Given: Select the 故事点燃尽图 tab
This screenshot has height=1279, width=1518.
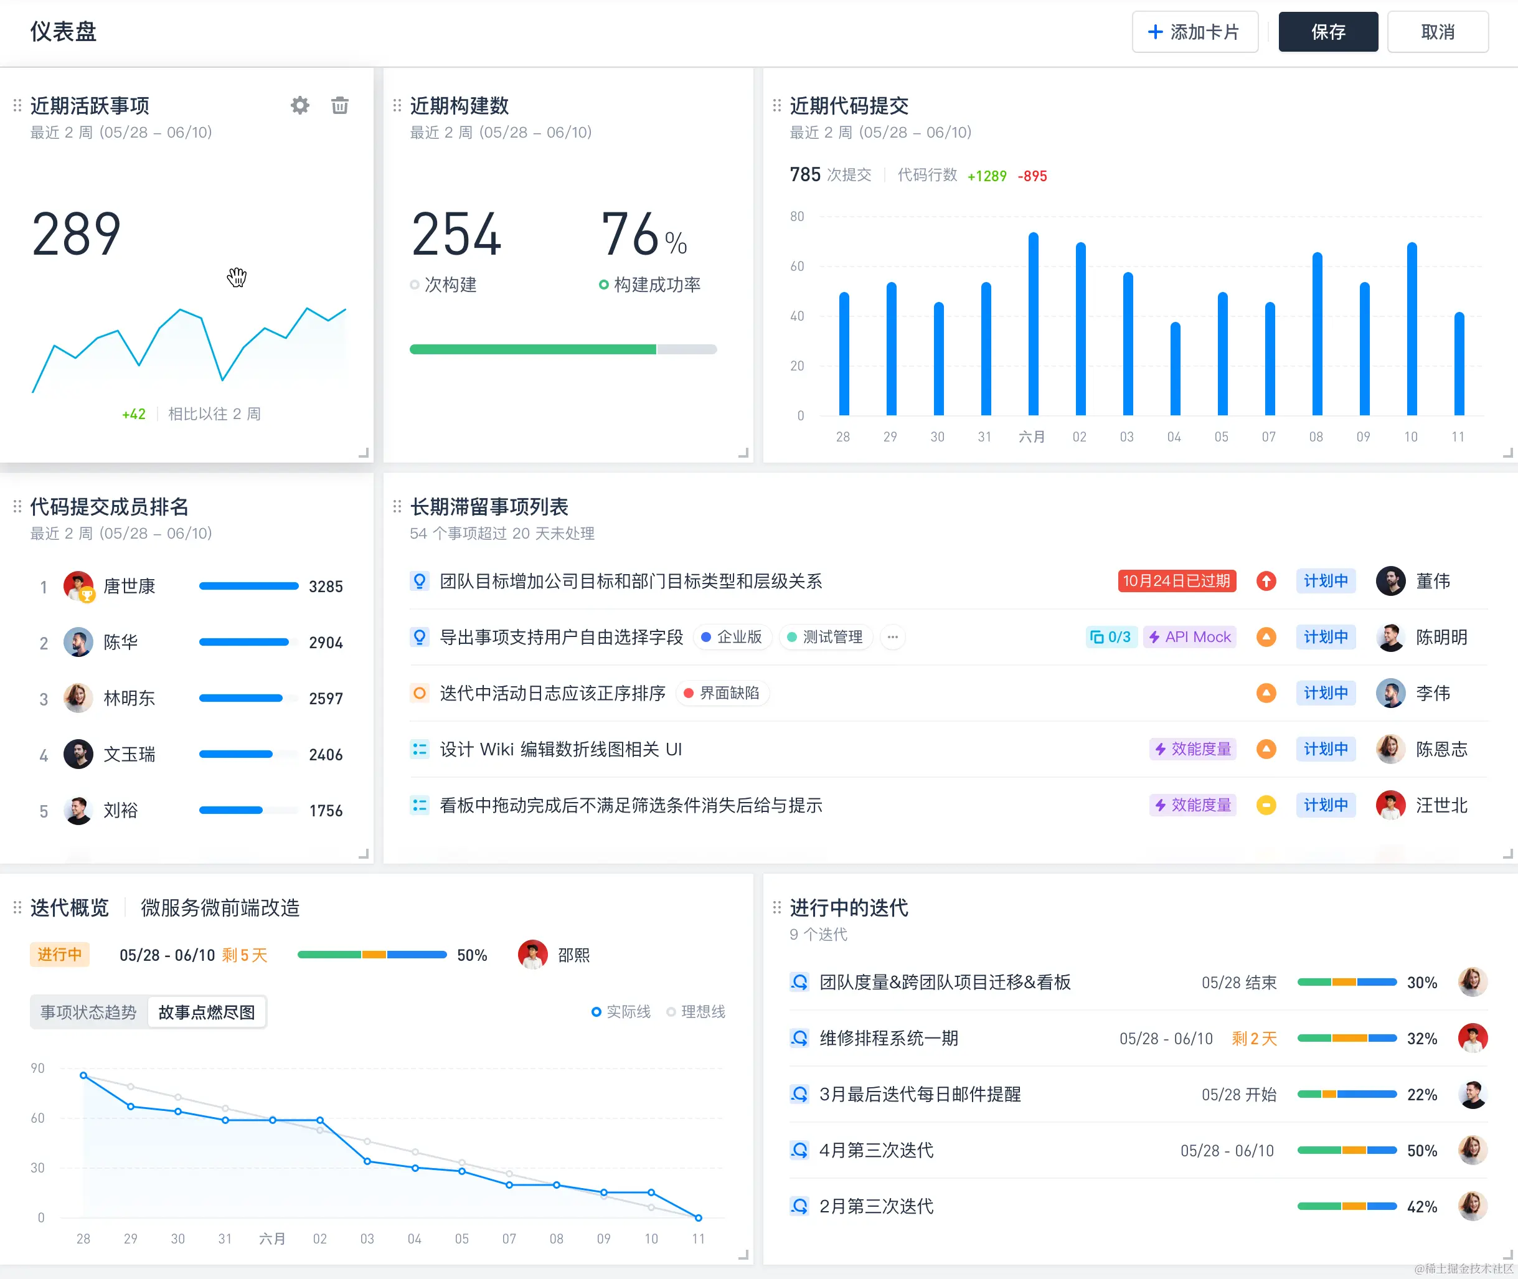Looking at the screenshot, I should pos(207,1012).
